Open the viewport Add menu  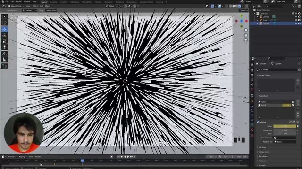42,6
